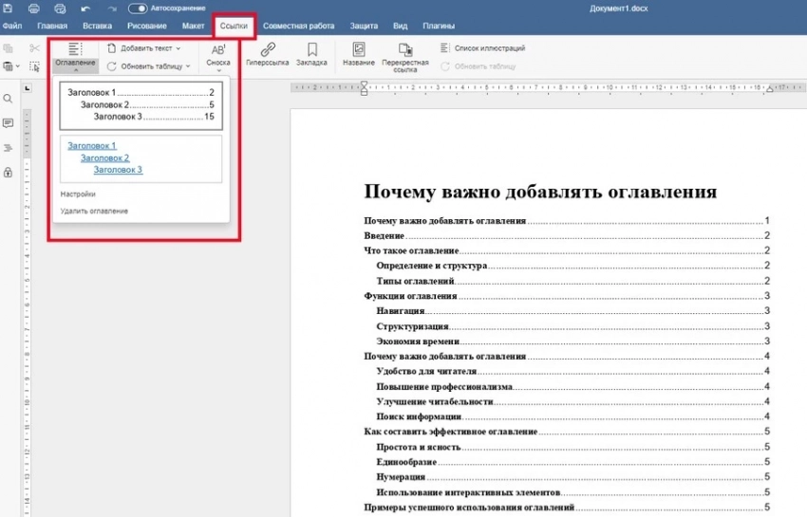Open the Совместная работа tab
This screenshot has height=517, width=807.
click(297, 26)
